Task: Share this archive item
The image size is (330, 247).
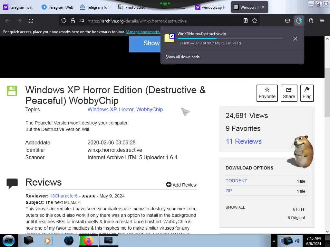Action: (x=289, y=93)
